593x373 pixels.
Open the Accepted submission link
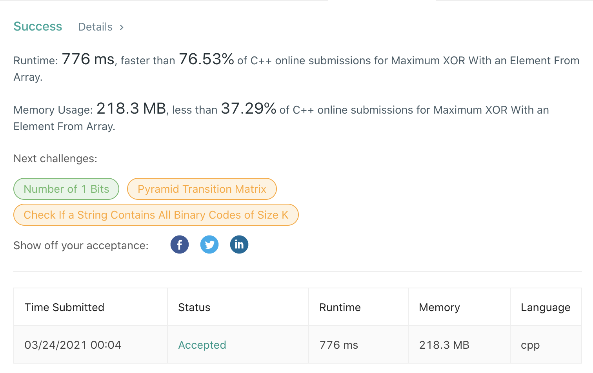coord(202,345)
